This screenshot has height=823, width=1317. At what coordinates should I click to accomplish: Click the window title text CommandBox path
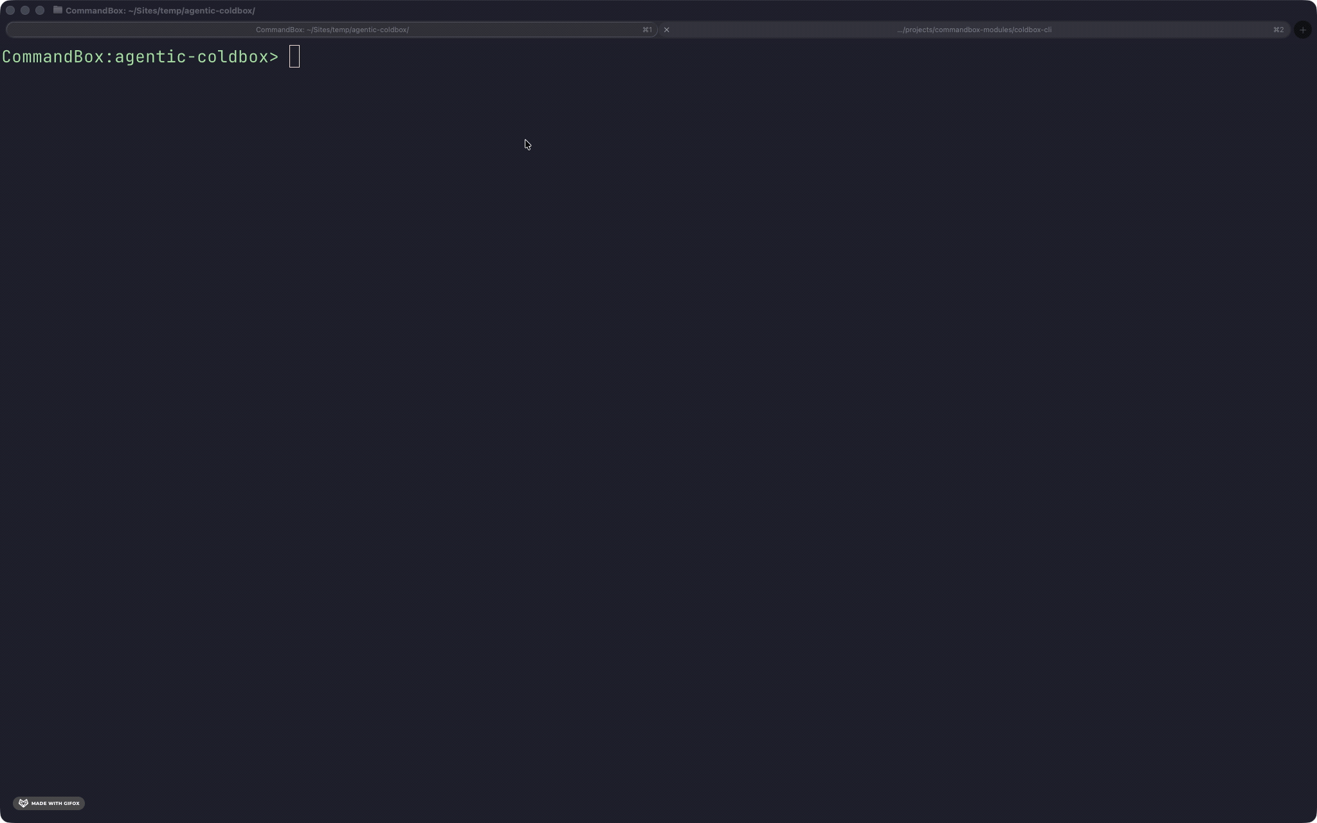pyautogui.click(x=160, y=10)
